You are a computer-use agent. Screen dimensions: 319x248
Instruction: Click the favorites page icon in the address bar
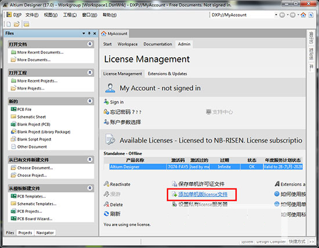click(x=311, y=15)
